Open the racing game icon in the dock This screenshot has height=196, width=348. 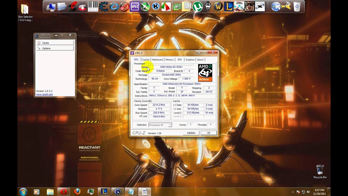[239, 7]
